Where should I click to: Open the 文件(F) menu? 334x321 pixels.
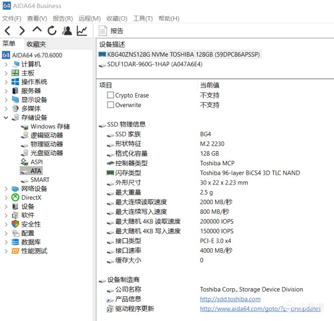point(12,19)
